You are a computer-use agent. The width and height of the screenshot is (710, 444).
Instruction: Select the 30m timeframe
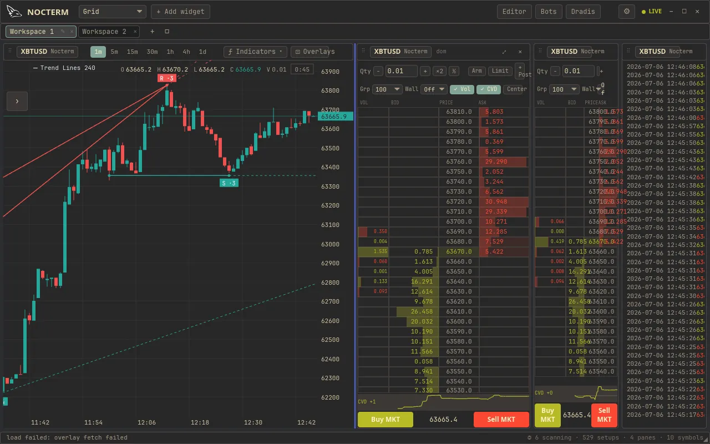(x=152, y=52)
